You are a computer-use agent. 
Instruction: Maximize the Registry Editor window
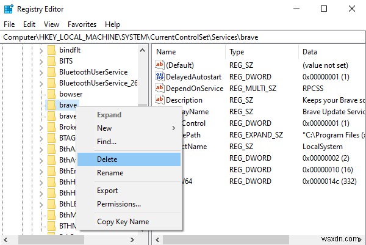click(x=324, y=9)
